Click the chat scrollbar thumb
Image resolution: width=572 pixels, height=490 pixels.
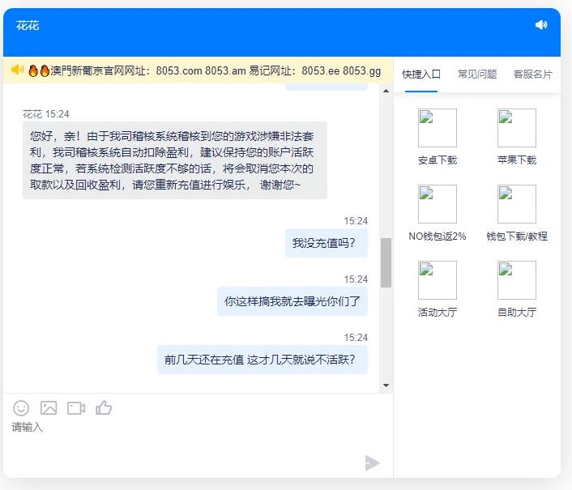tap(386, 262)
